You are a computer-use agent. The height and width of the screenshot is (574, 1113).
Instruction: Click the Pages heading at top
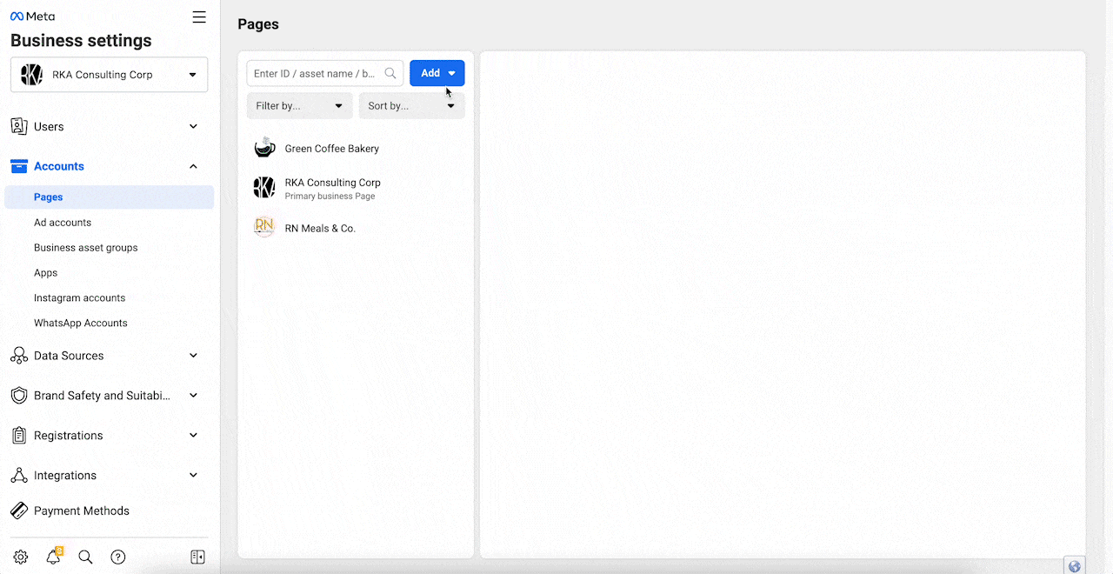coord(258,24)
